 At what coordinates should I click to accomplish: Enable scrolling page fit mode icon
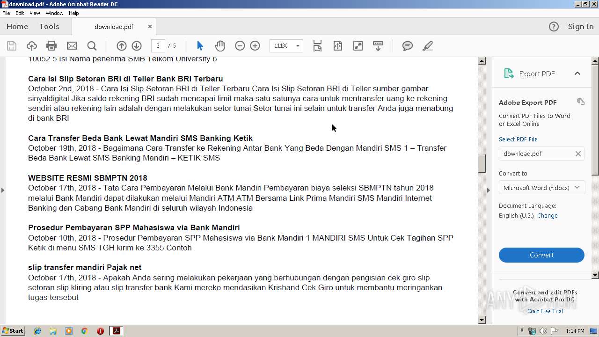pyautogui.click(x=318, y=46)
